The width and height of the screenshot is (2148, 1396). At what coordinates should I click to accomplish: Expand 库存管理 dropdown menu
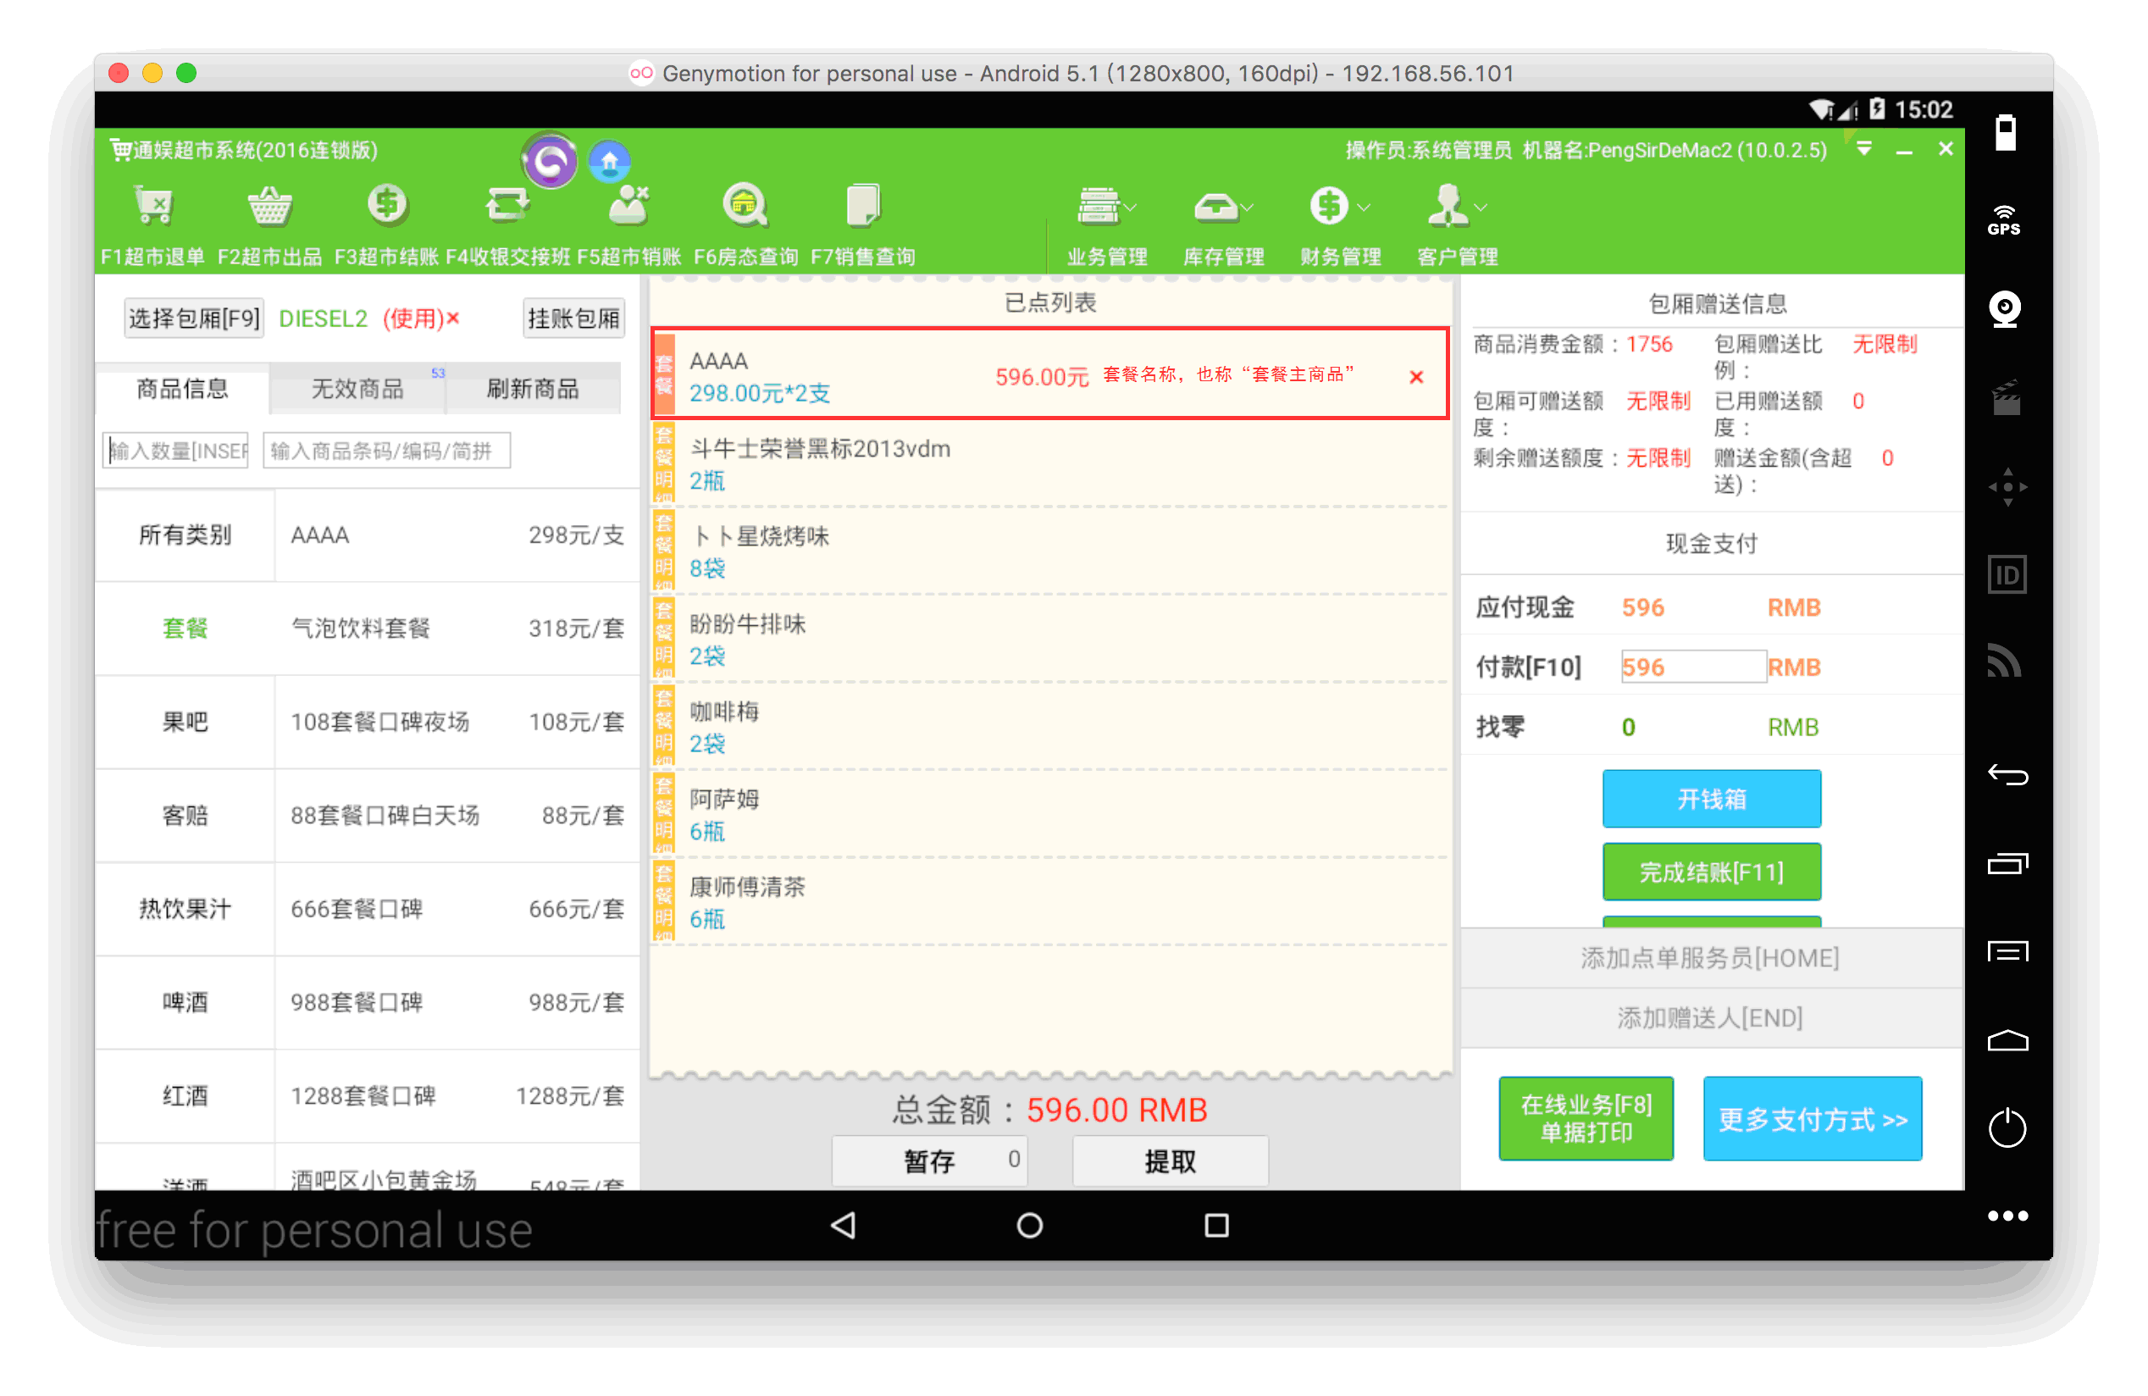pyautogui.click(x=1223, y=225)
